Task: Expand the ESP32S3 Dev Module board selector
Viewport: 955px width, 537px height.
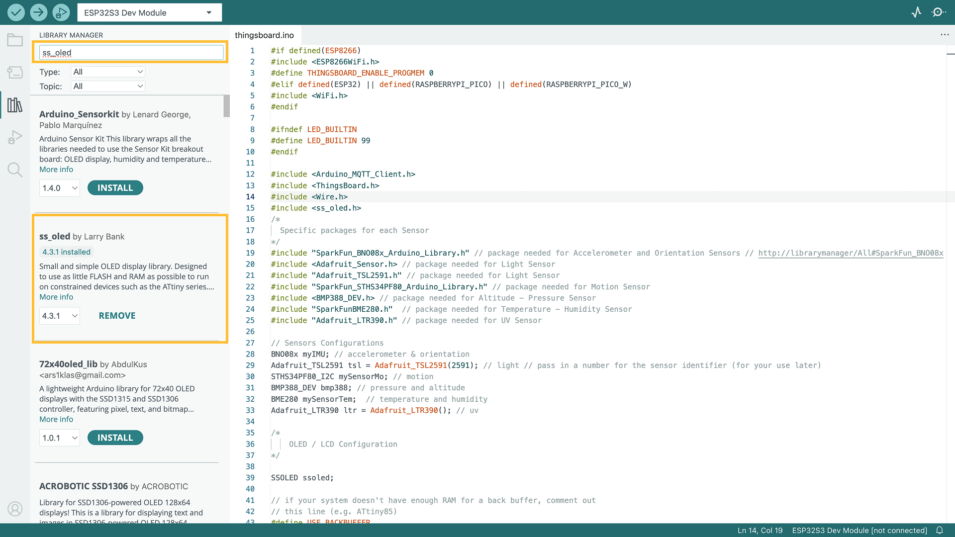Action: 149,12
